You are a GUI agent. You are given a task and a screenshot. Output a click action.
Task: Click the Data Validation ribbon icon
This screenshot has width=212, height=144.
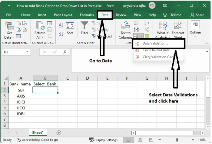click(136, 36)
